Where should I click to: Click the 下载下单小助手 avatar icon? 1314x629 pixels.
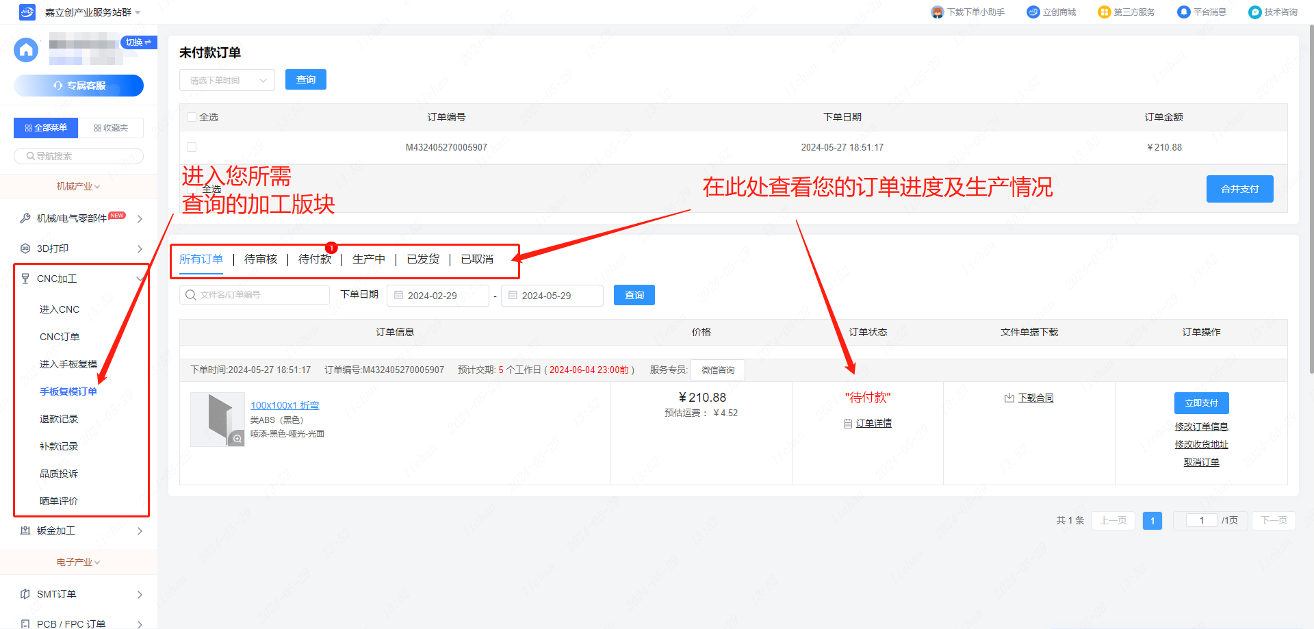pyautogui.click(x=938, y=12)
